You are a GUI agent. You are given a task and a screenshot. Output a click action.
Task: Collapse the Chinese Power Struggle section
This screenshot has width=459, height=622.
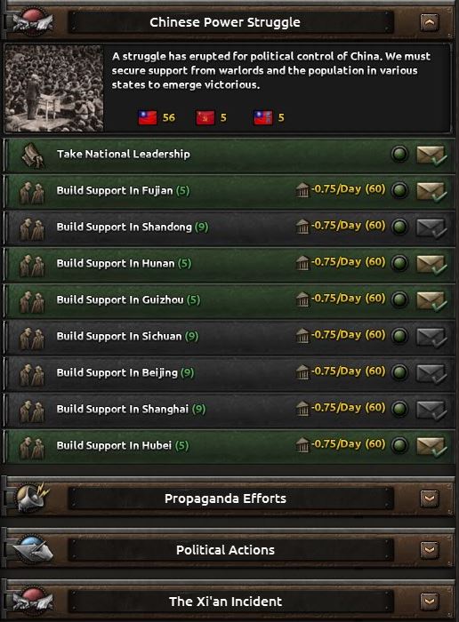pos(430,22)
